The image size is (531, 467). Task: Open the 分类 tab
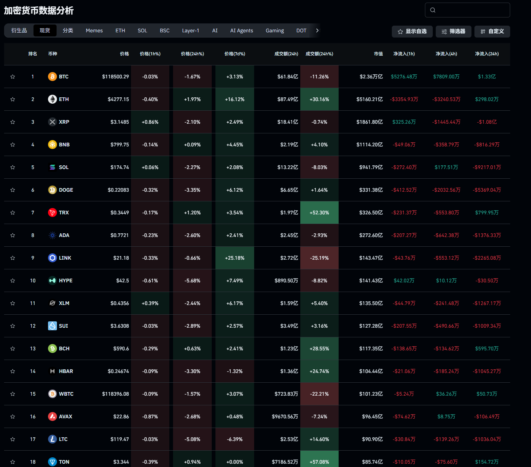coord(68,30)
